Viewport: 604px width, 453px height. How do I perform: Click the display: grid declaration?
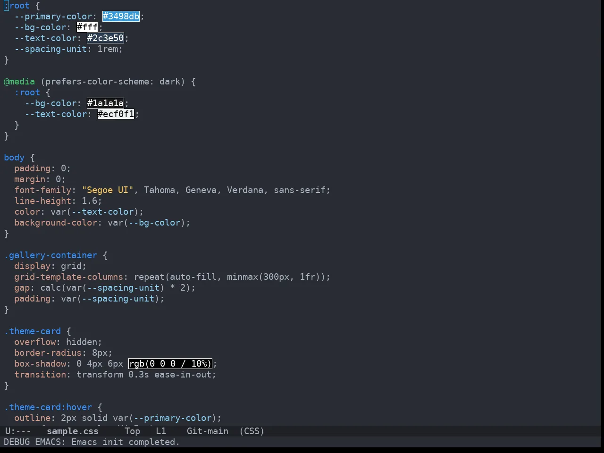coord(50,266)
